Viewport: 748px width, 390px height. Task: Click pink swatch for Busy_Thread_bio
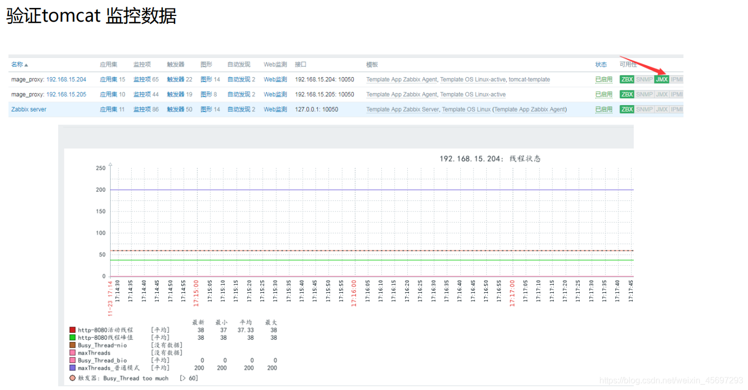(x=72, y=360)
